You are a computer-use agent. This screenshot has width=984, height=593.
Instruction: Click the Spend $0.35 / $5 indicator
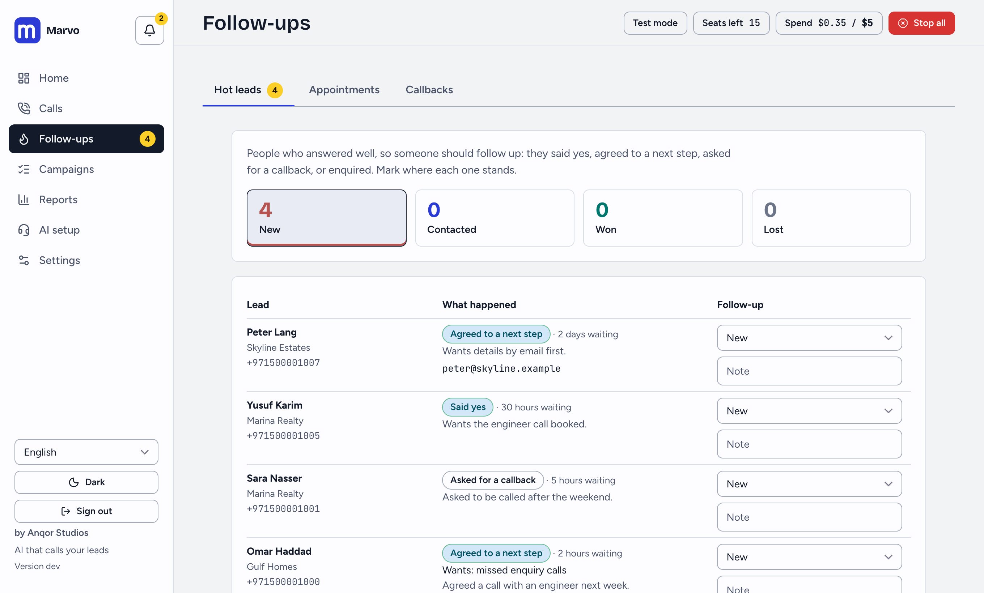[x=829, y=23]
